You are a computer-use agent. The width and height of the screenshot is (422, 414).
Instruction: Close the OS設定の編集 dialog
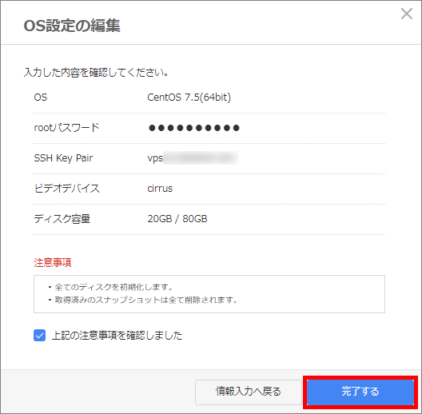[406, 14]
